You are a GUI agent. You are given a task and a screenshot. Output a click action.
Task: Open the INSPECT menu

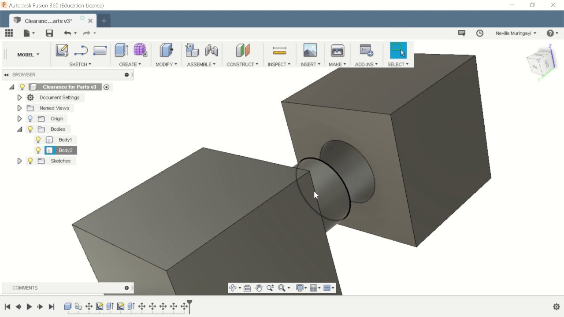pyautogui.click(x=279, y=64)
